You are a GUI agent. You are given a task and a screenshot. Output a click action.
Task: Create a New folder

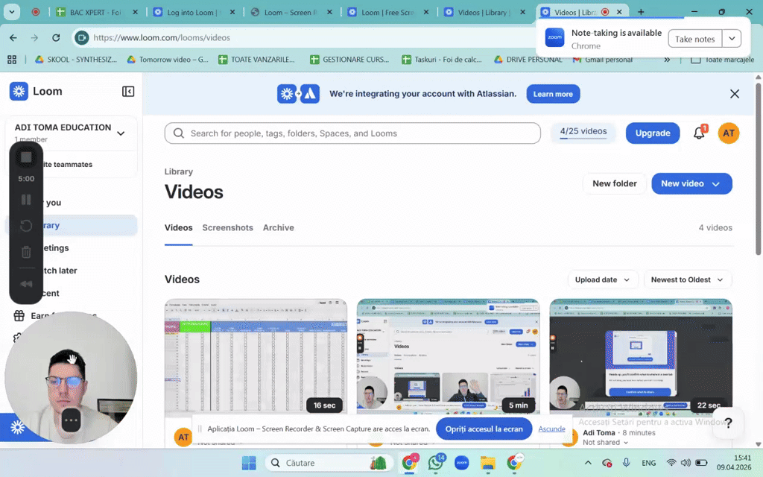click(614, 183)
